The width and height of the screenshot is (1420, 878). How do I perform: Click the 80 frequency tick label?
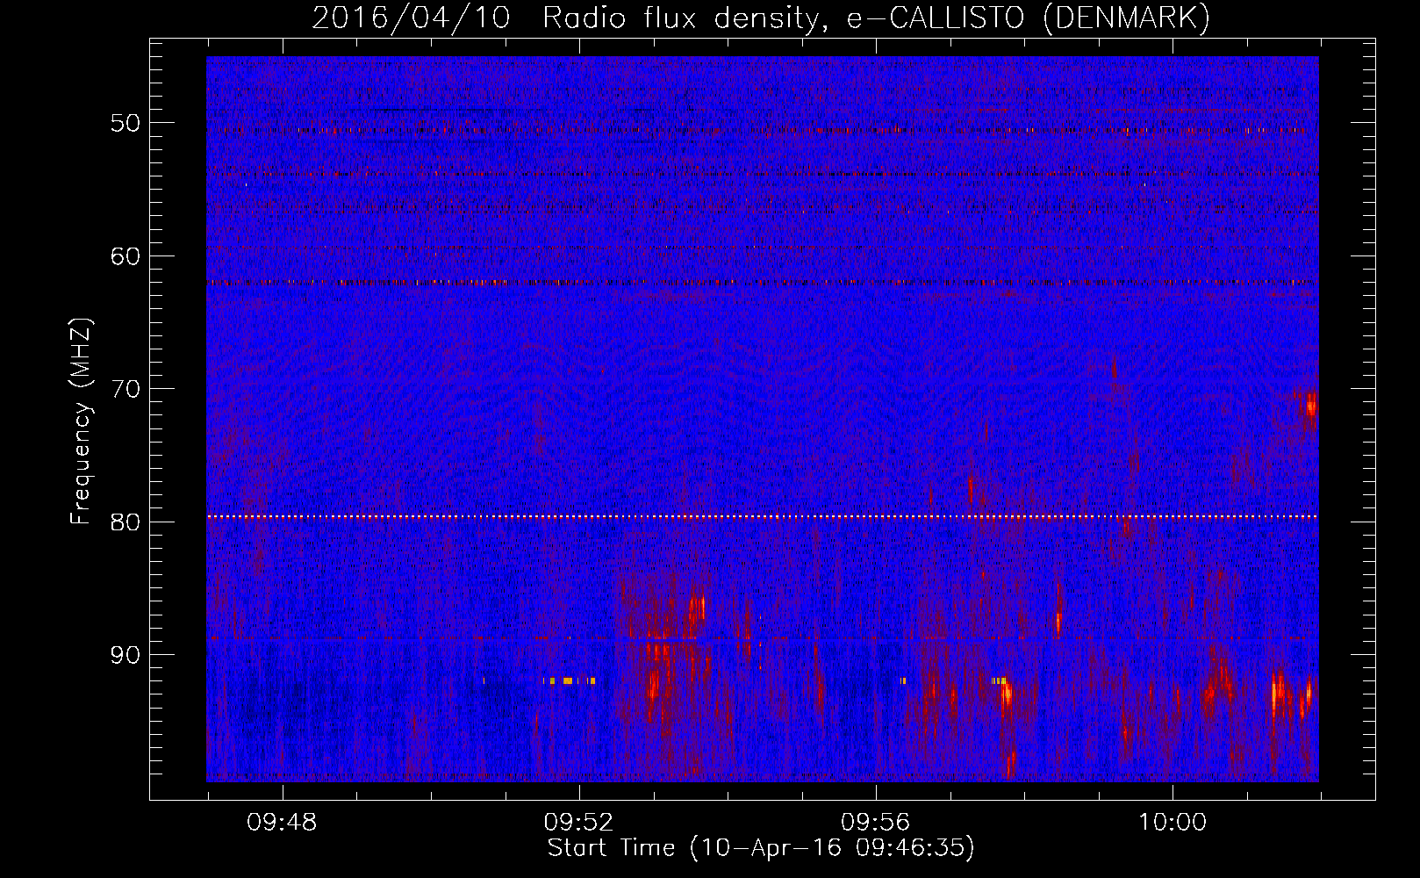click(x=126, y=522)
